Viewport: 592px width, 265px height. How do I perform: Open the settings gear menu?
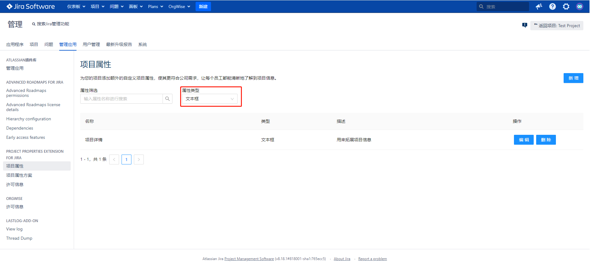[566, 6]
